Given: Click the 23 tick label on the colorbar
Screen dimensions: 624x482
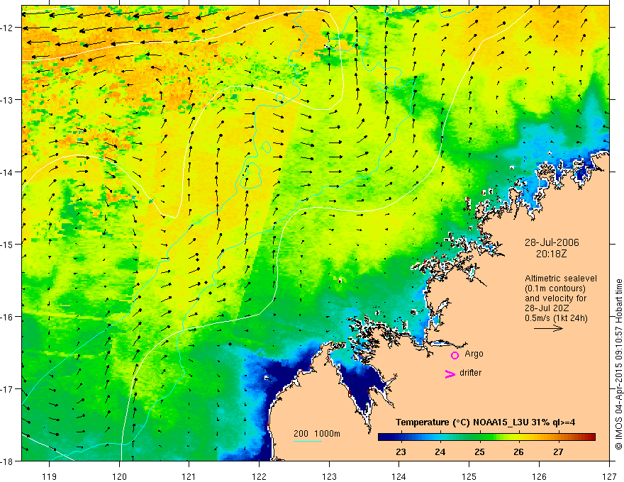Looking at the screenshot, I should tap(401, 452).
